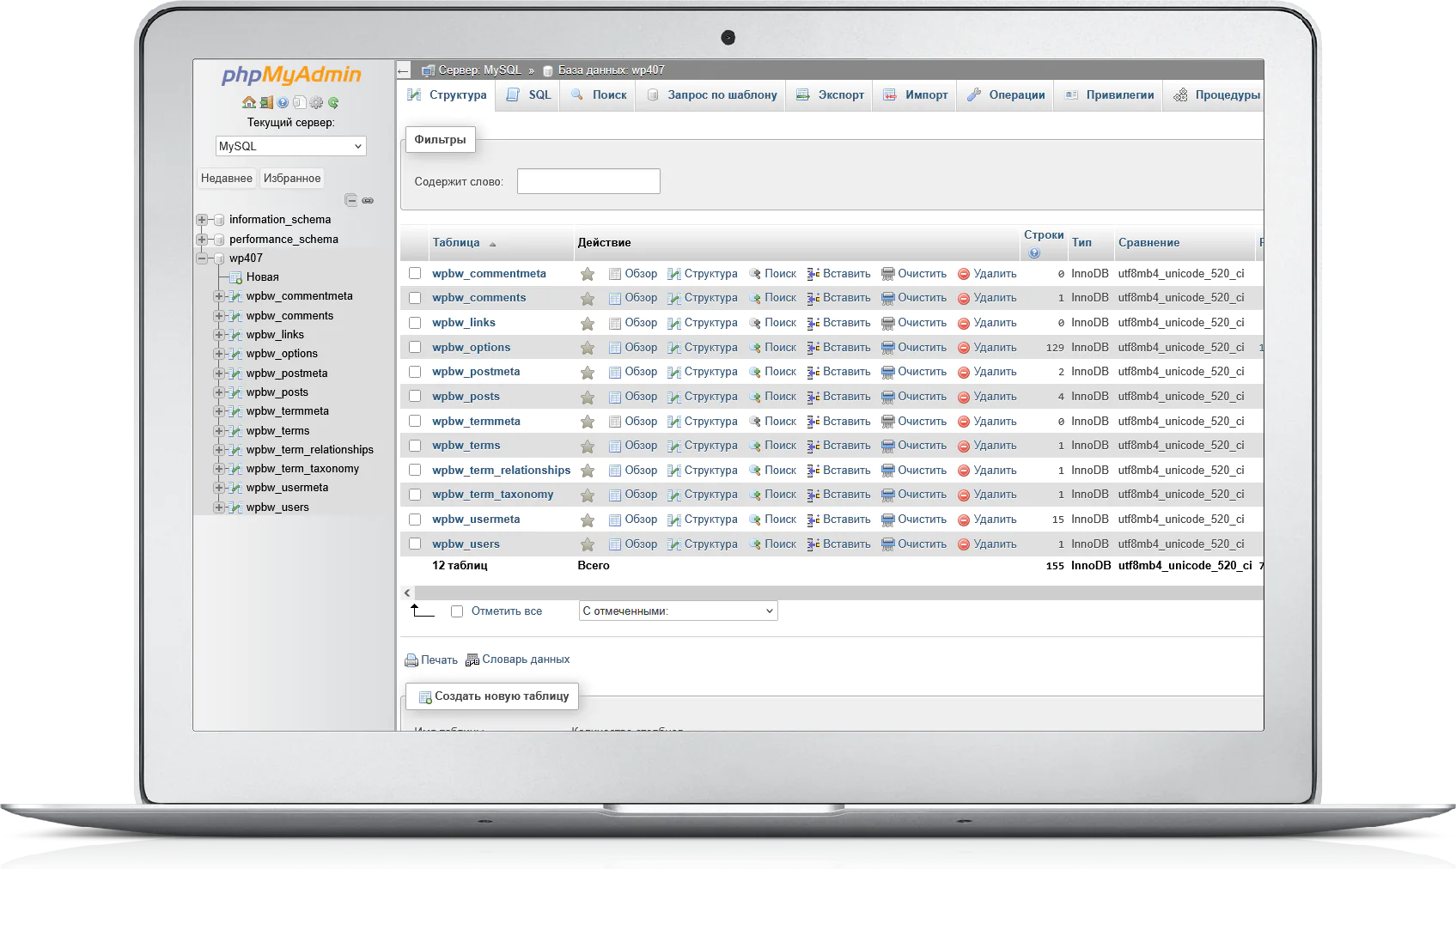
Task: Open the 'С отмеченными:' dropdown
Action: (x=678, y=611)
